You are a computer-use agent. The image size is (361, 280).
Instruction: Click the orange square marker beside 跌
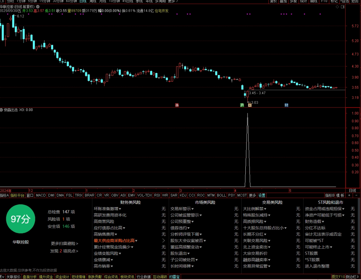[250, 105]
